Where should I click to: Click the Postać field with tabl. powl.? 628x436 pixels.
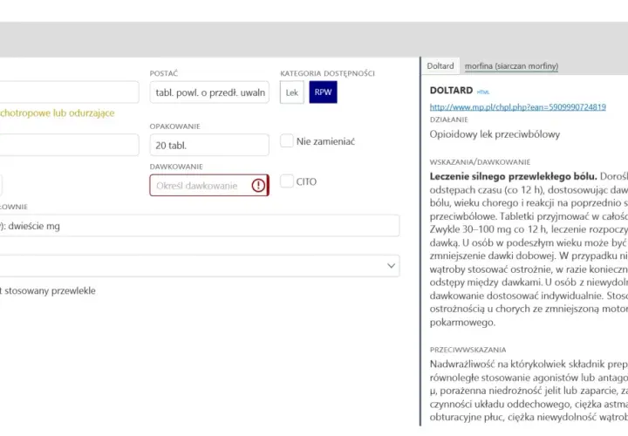point(209,92)
